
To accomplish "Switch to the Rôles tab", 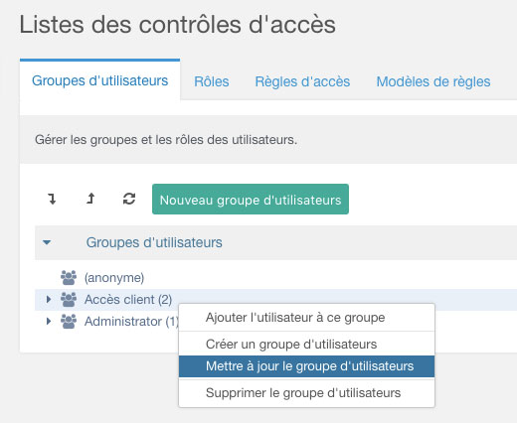I will click(212, 81).
